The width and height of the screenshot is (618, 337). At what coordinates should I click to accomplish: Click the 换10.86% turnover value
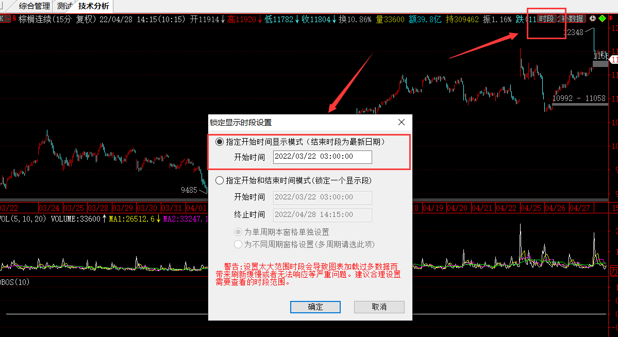pyautogui.click(x=355, y=19)
